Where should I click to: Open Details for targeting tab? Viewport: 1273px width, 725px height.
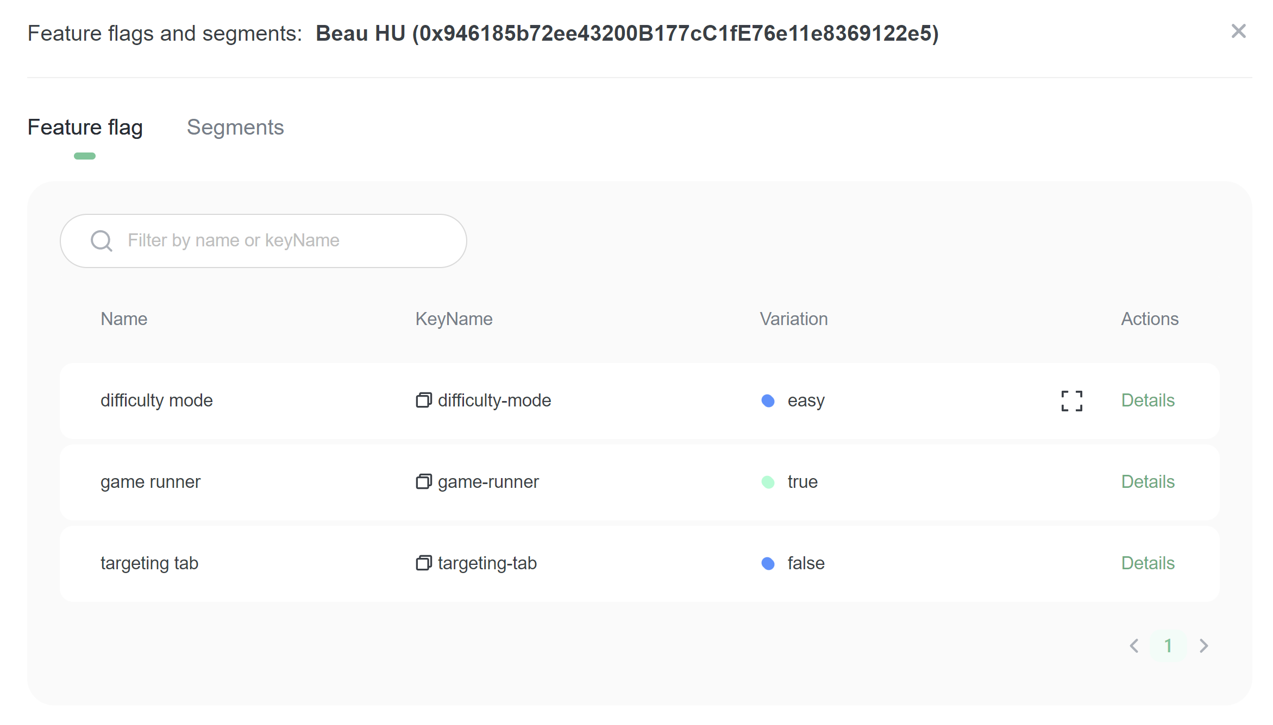(x=1147, y=563)
